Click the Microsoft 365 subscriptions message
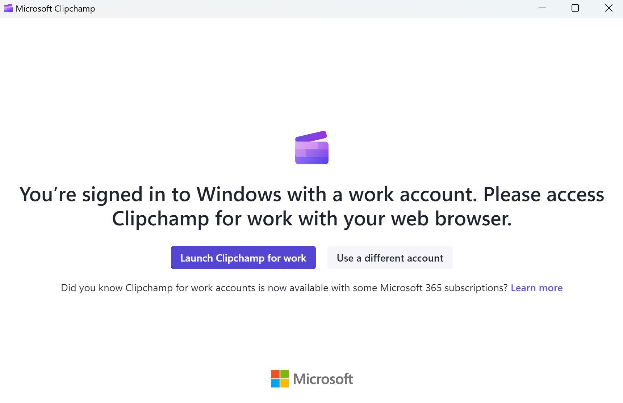Viewport: 623px width, 403px height. click(x=284, y=288)
